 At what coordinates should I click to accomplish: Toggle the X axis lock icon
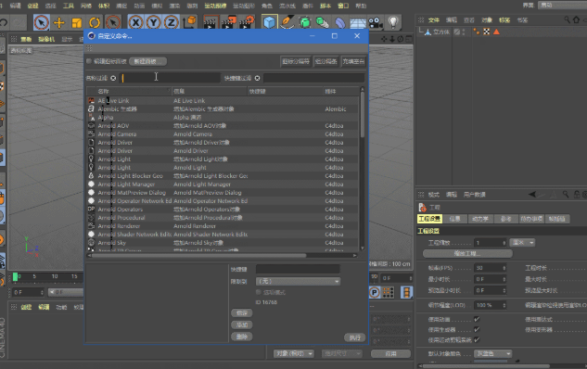pos(135,23)
